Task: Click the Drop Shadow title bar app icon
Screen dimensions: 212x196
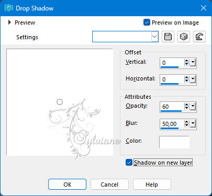Action: pyautogui.click(x=9, y=8)
